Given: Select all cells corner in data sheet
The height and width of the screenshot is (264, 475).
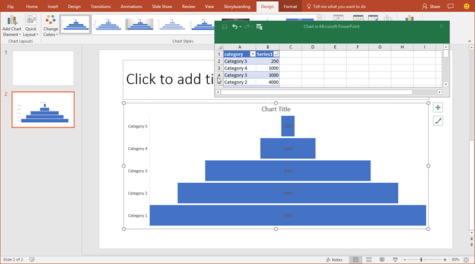Looking at the screenshot, I should (220, 47).
